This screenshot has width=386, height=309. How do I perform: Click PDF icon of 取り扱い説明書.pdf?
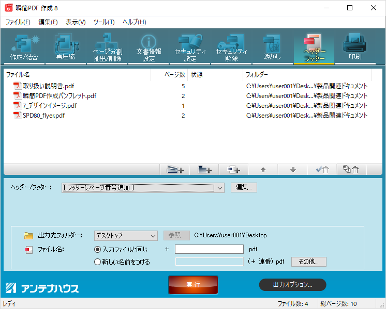tap(17, 86)
